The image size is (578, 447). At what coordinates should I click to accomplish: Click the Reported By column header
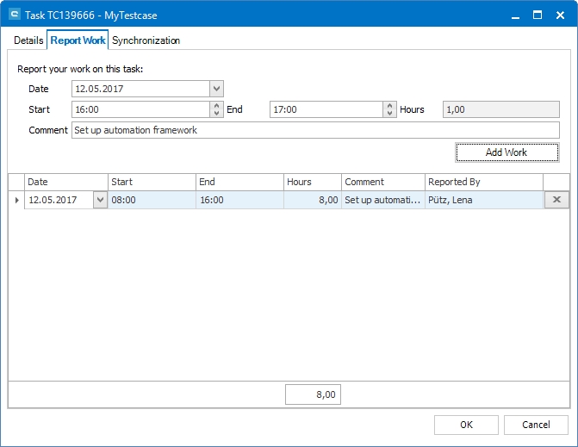(x=484, y=182)
